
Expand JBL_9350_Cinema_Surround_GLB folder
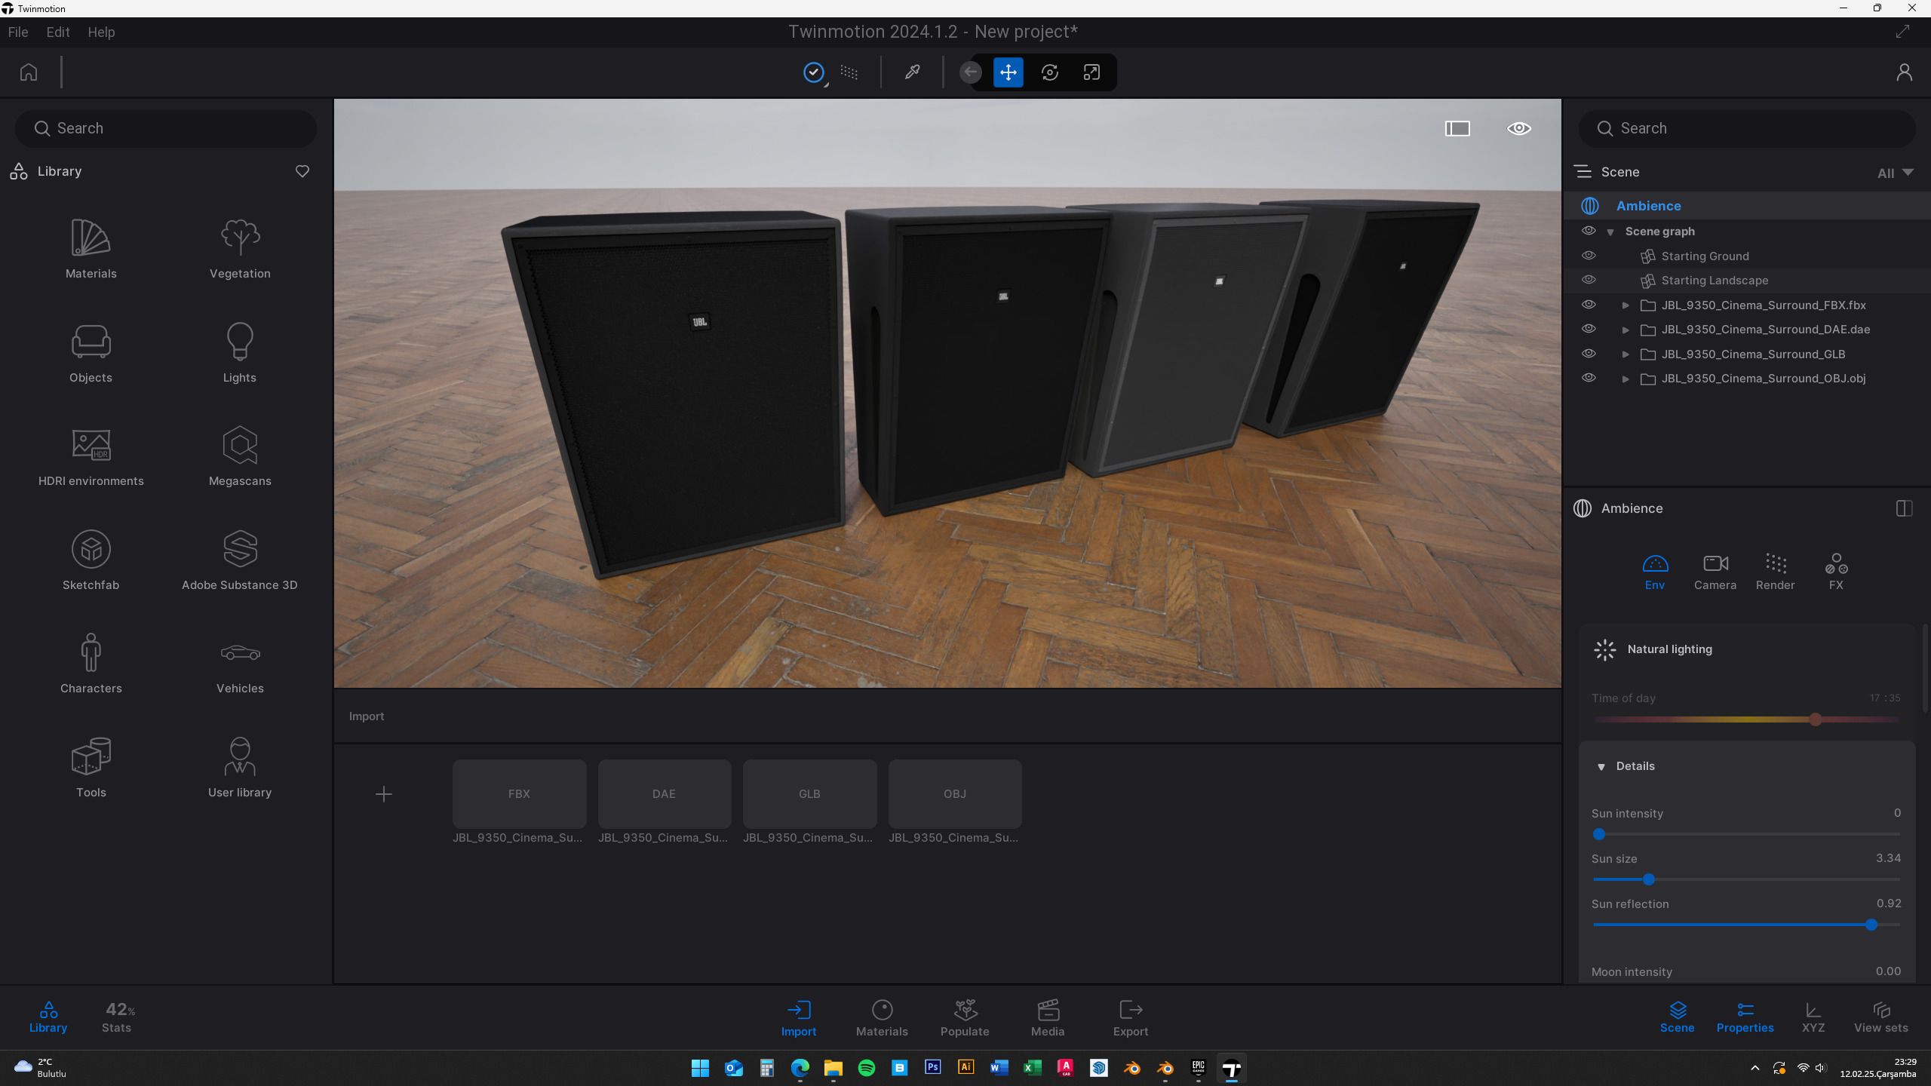pyautogui.click(x=1626, y=354)
